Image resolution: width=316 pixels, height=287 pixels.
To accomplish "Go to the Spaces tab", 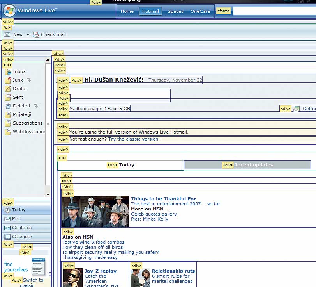I will pyautogui.click(x=175, y=11).
